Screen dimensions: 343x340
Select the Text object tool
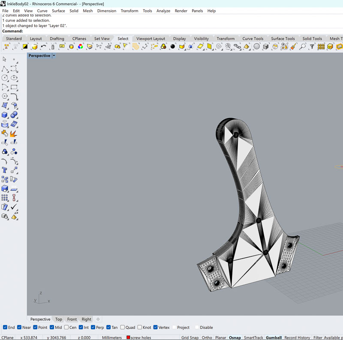pyautogui.click(x=5, y=170)
